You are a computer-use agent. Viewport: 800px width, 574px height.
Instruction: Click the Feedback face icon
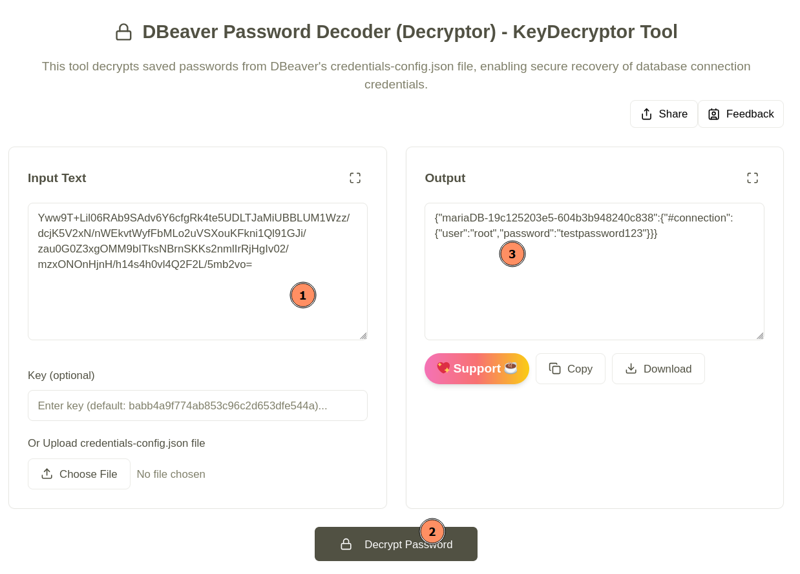[x=713, y=113]
